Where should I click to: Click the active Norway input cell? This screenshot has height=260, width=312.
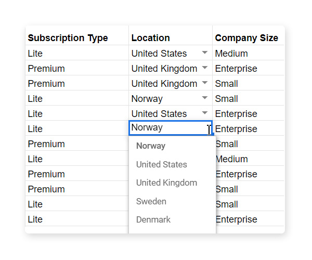click(166, 128)
